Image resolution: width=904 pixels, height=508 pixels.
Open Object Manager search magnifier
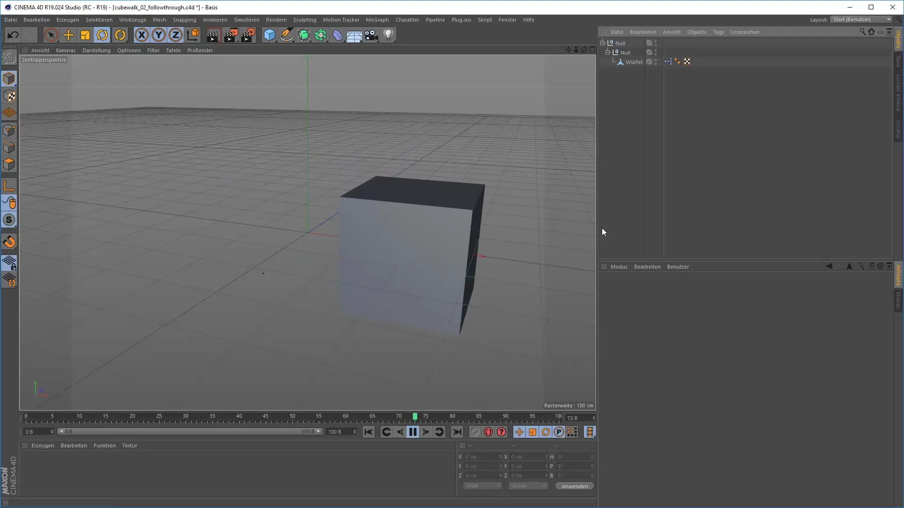862,32
